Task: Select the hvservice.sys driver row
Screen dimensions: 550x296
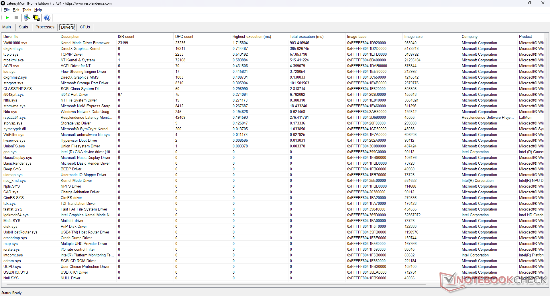Action: [273, 140]
